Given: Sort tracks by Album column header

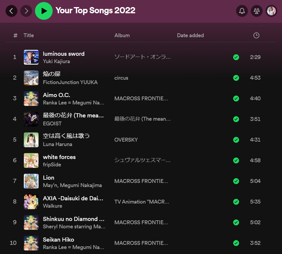Looking at the screenshot, I should pyautogui.click(x=122, y=35).
